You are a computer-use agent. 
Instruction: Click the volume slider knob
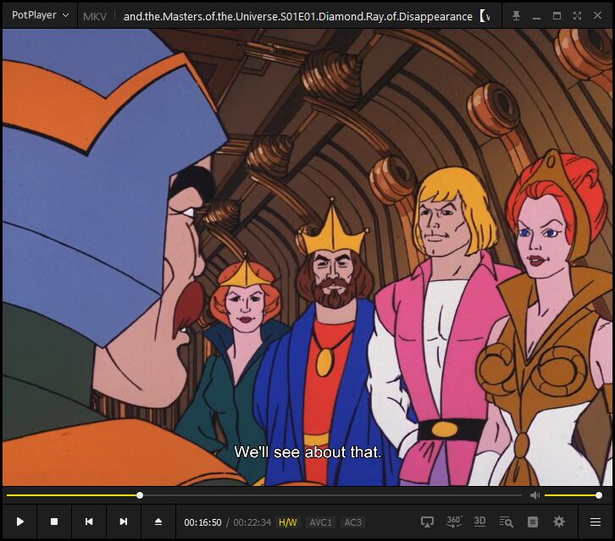[x=599, y=495]
